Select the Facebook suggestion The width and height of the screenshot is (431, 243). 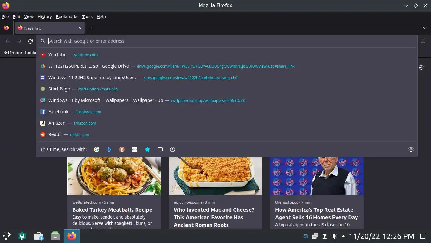227,112
